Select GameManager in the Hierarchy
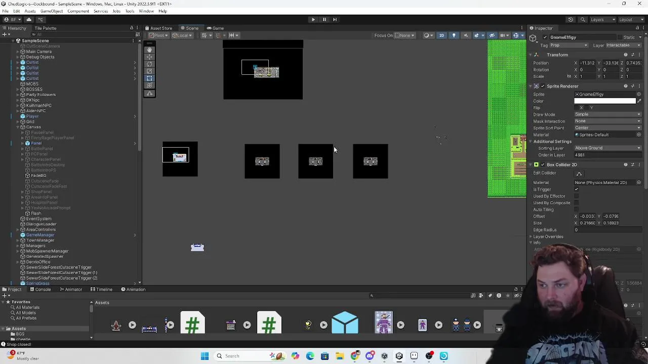Image resolution: width=648 pixels, height=364 pixels. point(40,235)
